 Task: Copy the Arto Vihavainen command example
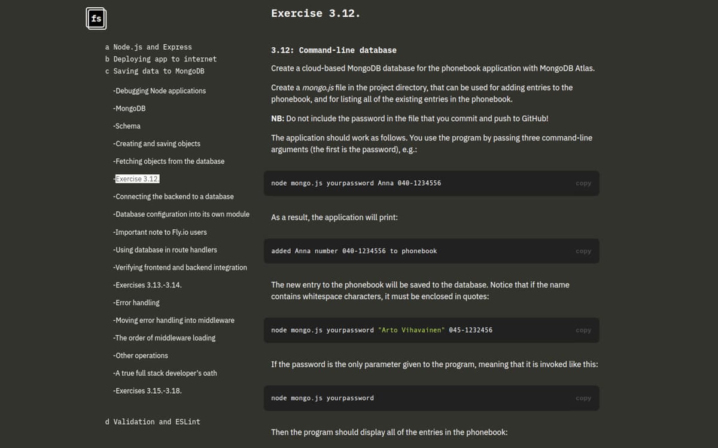(582, 330)
